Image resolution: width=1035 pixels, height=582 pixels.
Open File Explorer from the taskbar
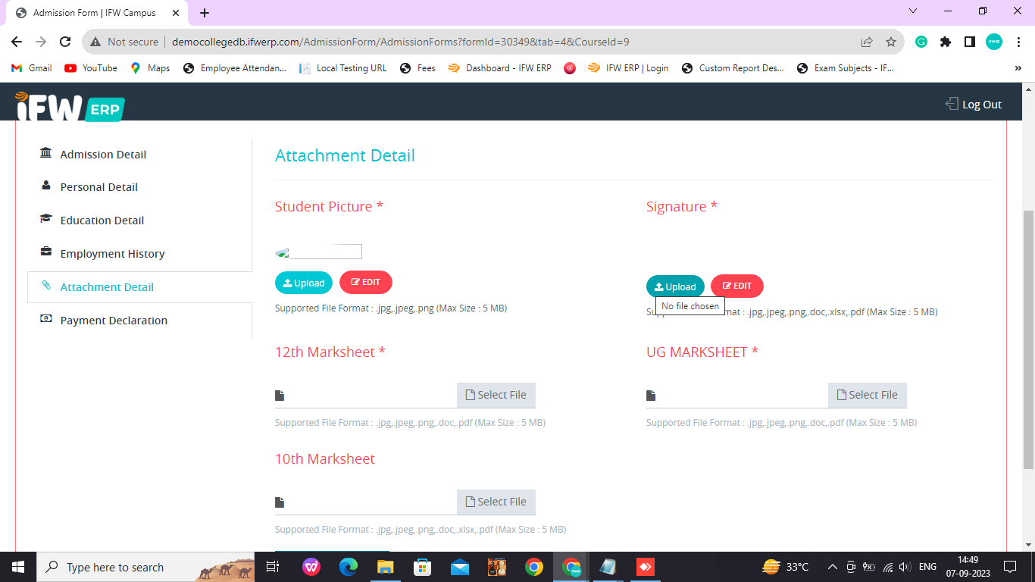point(385,567)
